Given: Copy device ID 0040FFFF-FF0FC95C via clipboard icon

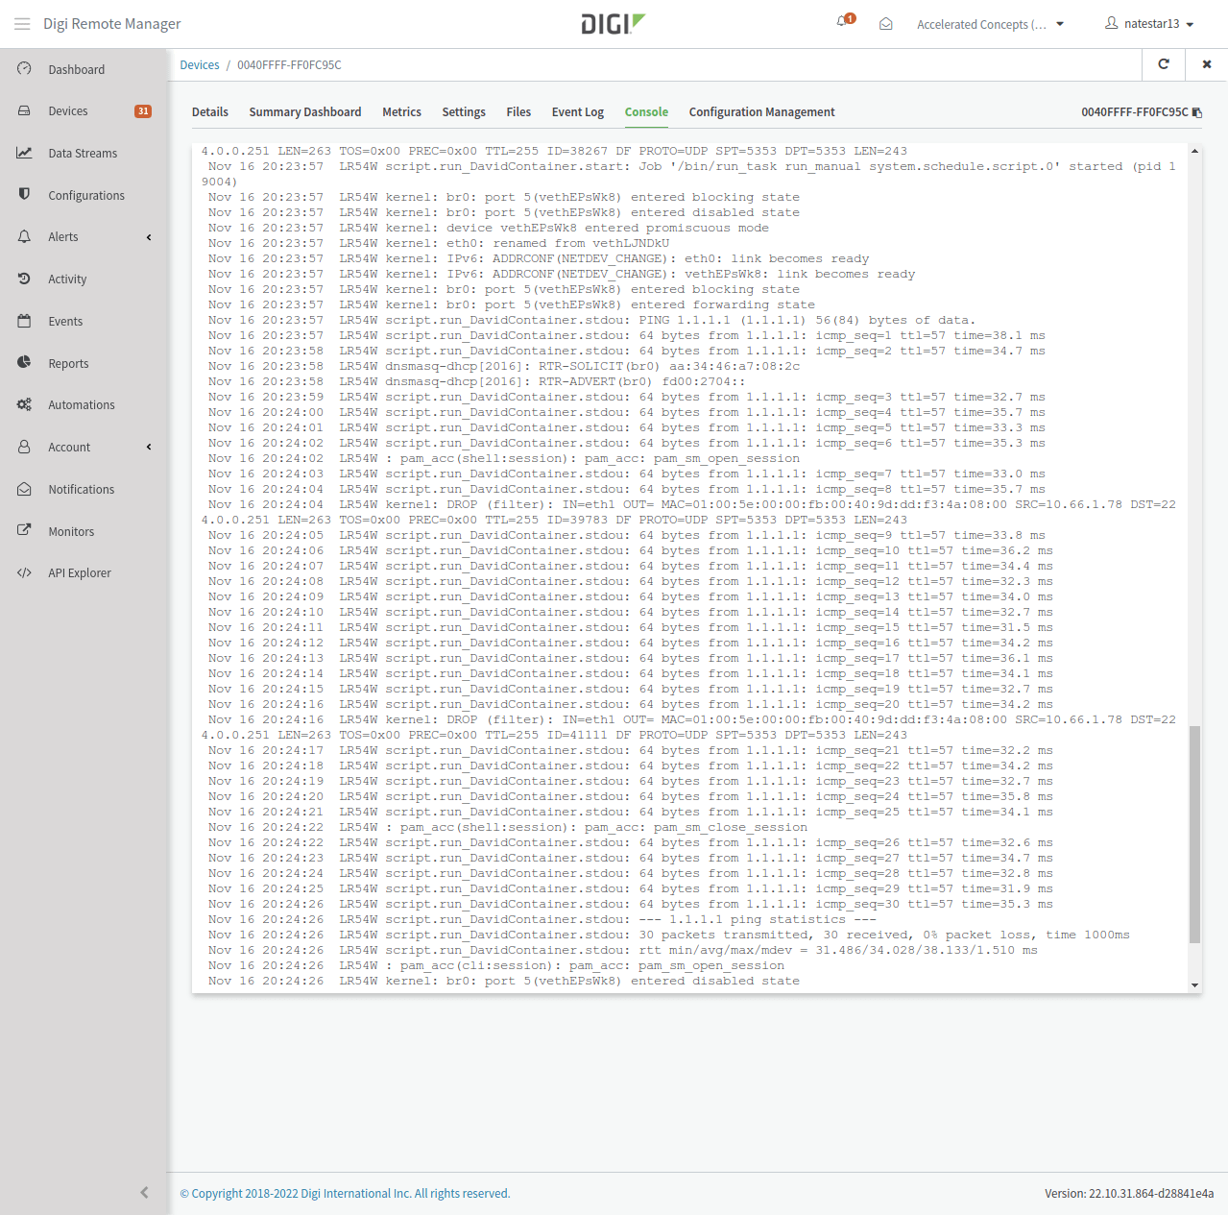Looking at the screenshot, I should point(1197,112).
